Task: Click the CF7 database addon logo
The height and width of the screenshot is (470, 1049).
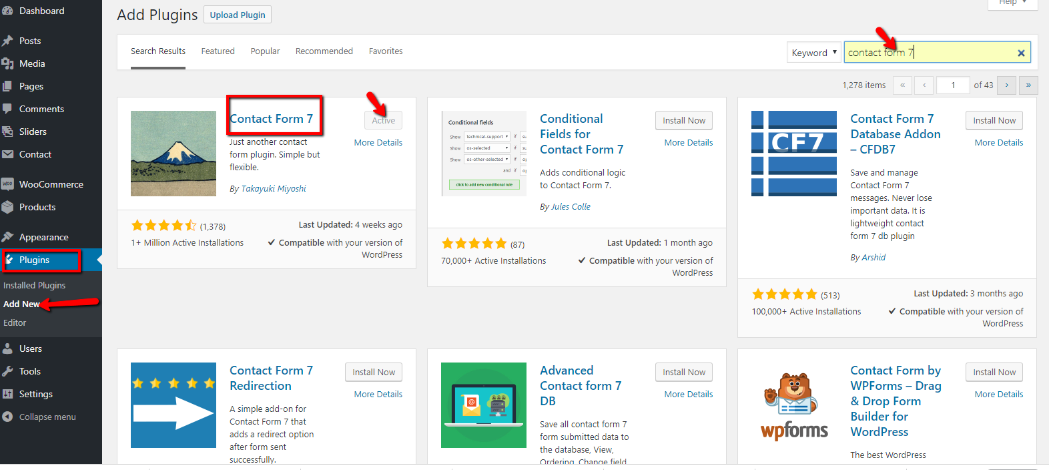Action: tap(794, 154)
